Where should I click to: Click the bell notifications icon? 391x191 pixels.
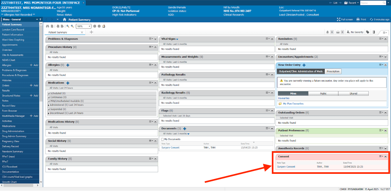click(327, 32)
